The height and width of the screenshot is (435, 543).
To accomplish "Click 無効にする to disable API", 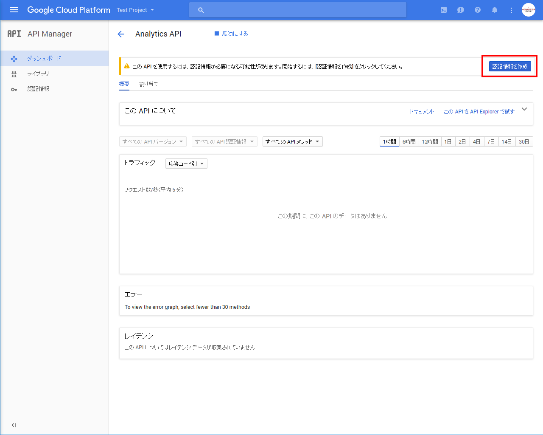I will [231, 34].
